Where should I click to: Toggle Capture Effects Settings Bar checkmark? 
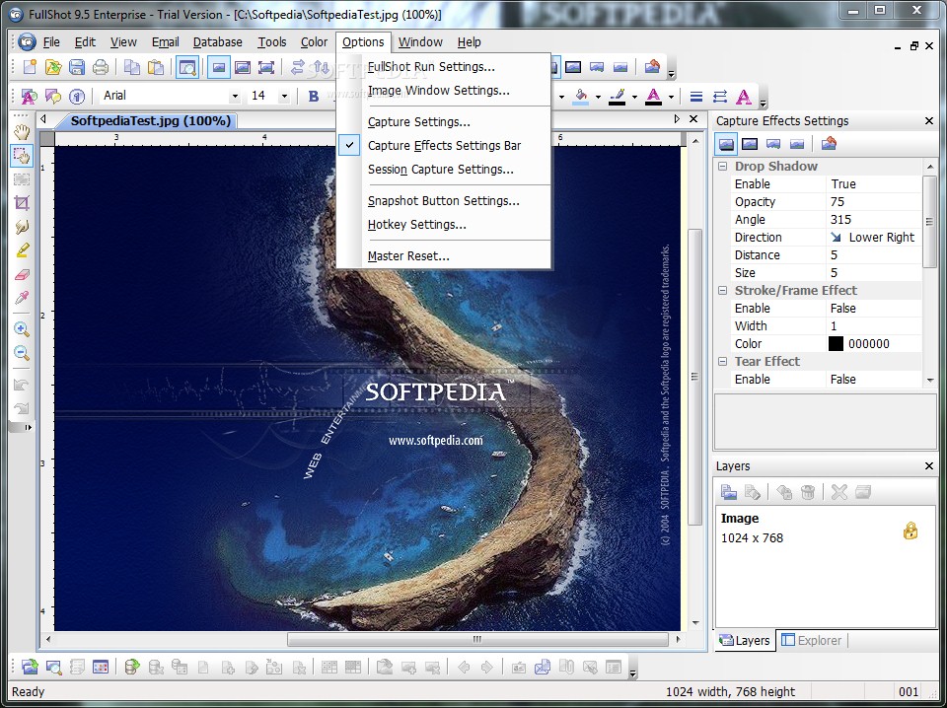(349, 146)
